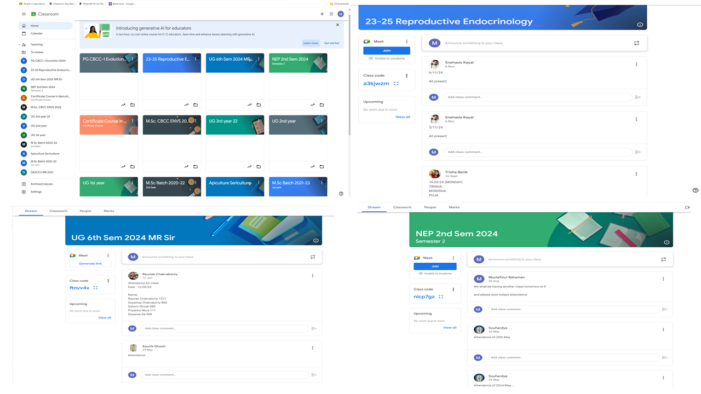Open Drive folder icon on UG 2nd year card

(x=322, y=167)
